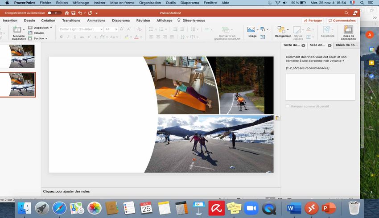Open the Diaporama menu in menu bar
The height and width of the screenshot is (218, 379).
click(x=189, y=3)
